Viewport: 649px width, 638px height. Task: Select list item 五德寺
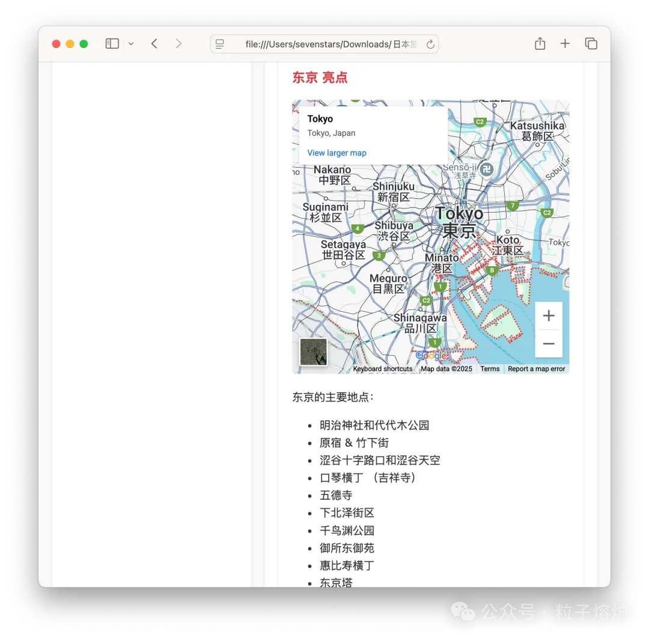(336, 495)
